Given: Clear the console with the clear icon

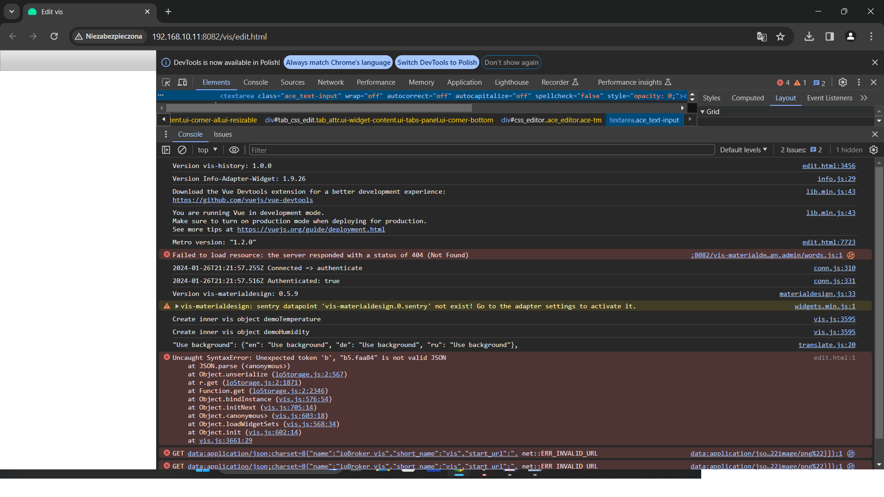Looking at the screenshot, I should [182, 150].
